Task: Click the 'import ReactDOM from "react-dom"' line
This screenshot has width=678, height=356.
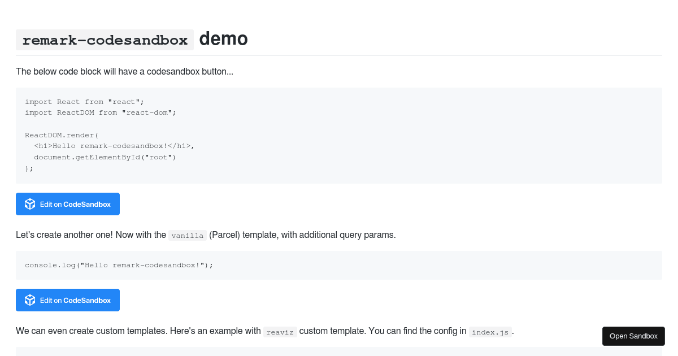Action: point(101,112)
